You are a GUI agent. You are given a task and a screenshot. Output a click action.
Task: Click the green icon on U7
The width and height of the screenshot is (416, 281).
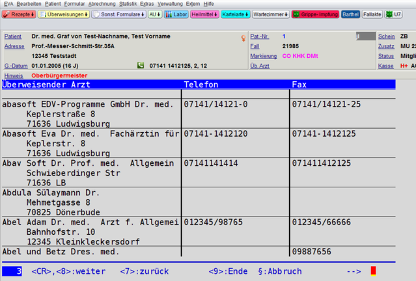(x=389, y=14)
